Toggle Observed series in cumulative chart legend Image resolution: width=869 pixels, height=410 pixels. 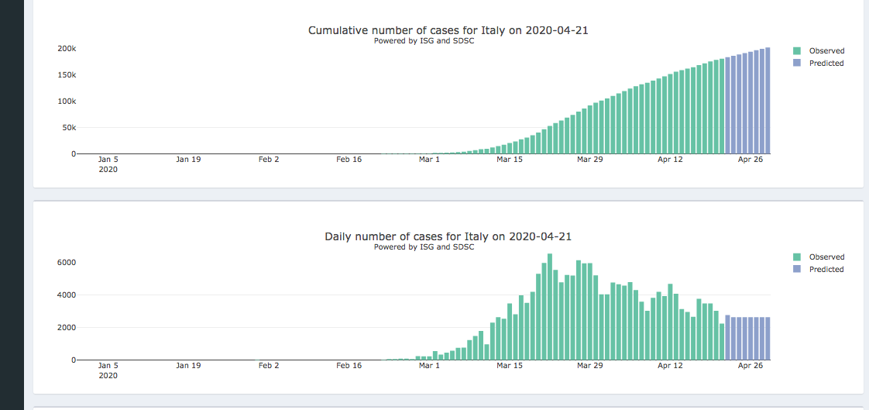826,51
